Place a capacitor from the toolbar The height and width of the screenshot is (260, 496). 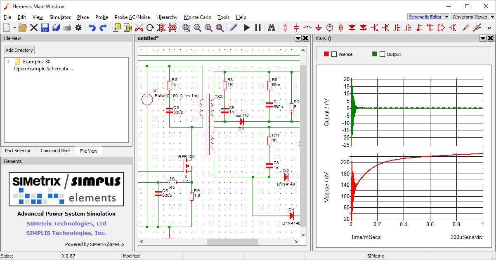(296, 28)
